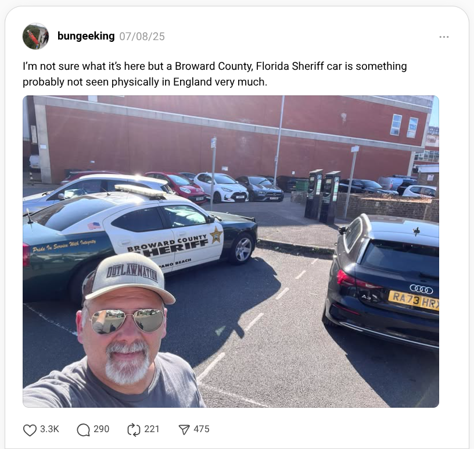The width and height of the screenshot is (474, 449).
Task: Click the Audi's yellow RA73 license plate in the photo
Action: click(x=414, y=300)
